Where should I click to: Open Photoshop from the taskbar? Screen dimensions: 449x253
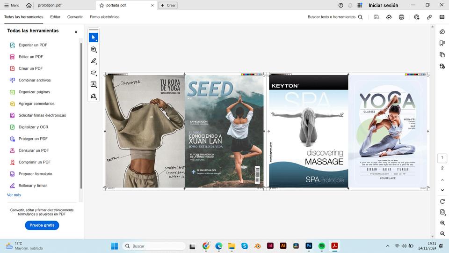click(x=309, y=246)
